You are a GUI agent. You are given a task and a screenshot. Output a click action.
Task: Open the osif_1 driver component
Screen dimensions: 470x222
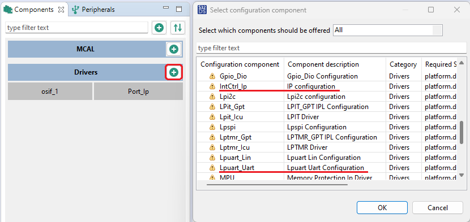(50, 92)
